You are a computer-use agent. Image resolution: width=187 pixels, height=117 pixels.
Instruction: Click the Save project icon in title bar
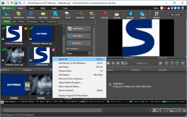click(16, 3)
